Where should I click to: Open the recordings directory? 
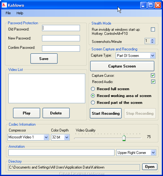click(x=150, y=167)
